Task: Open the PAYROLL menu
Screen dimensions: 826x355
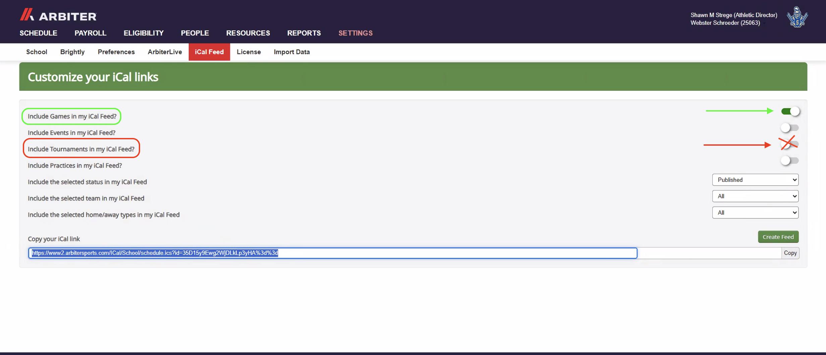Action: click(x=91, y=33)
